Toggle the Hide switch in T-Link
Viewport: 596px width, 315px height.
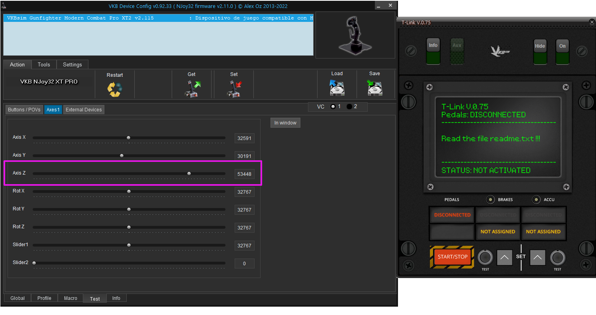tap(540, 52)
